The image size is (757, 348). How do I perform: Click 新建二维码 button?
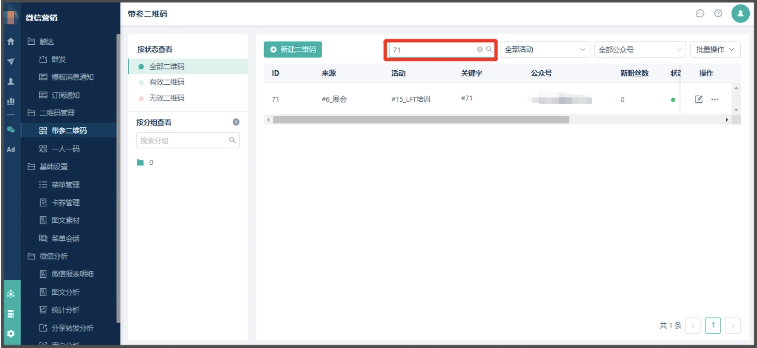click(x=293, y=50)
